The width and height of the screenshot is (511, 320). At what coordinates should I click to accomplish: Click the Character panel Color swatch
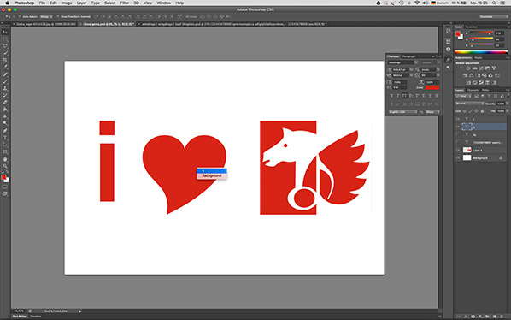pos(432,87)
